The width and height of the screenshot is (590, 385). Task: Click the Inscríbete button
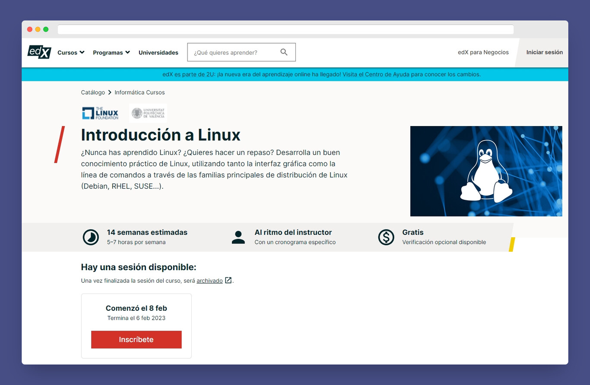click(136, 339)
